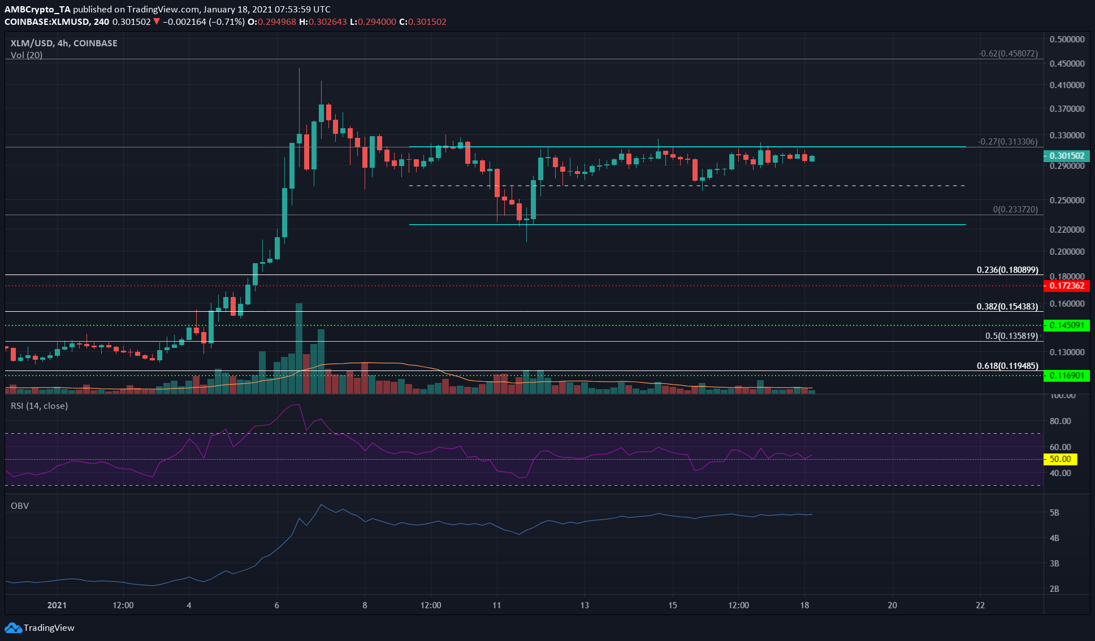Click the 0.410000 price axis value

pyautogui.click(x=1067, y=85)
